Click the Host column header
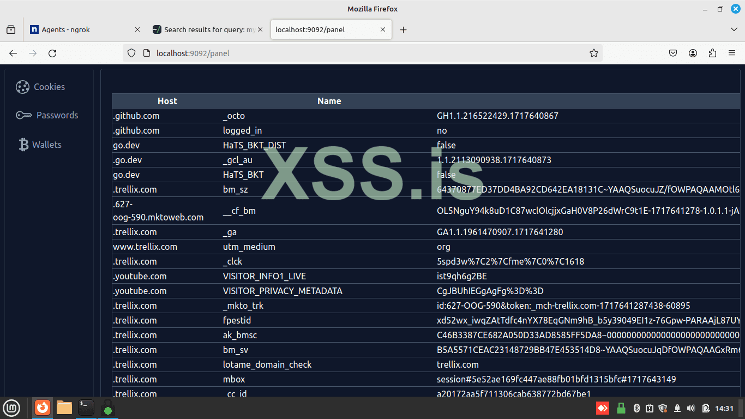Viewport: 745px width, 419px height. (x=167, y=101)
